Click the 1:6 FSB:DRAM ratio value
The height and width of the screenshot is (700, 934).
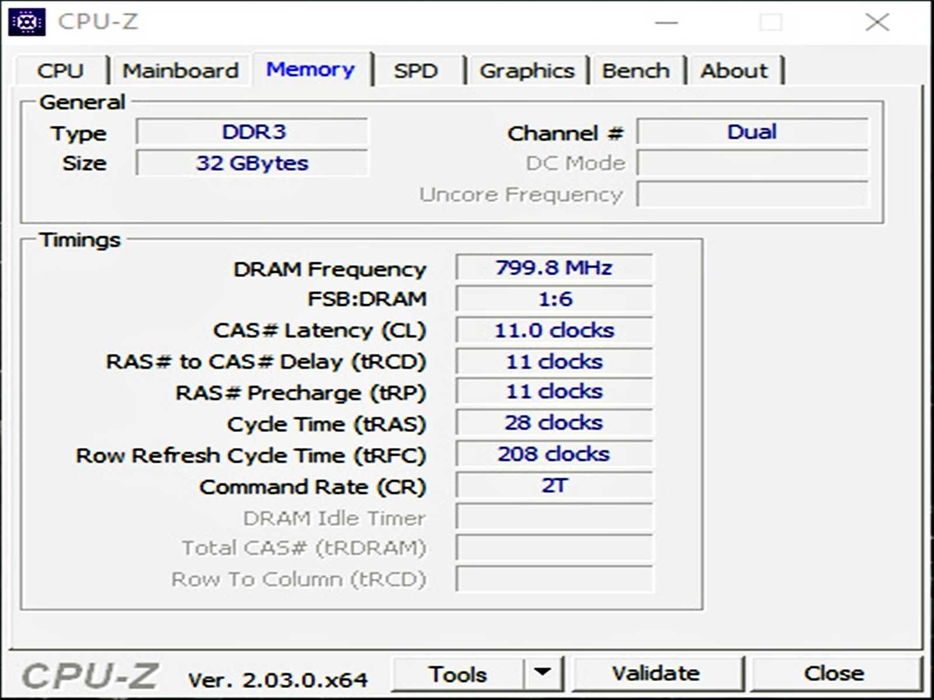554,299
